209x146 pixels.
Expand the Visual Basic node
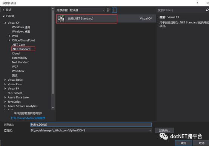pos(5,80)
